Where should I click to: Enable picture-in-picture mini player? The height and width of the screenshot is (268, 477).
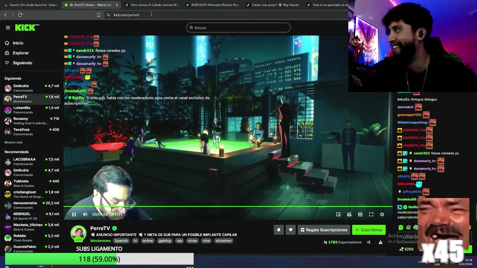pos(338,214)
